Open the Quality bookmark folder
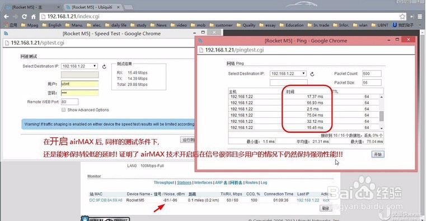Image resolution: width=427 pixels, height=221 pixels. (246, 25)
